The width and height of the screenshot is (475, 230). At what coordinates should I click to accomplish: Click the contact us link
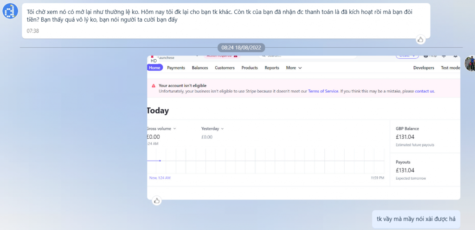(x=424, y=91)
